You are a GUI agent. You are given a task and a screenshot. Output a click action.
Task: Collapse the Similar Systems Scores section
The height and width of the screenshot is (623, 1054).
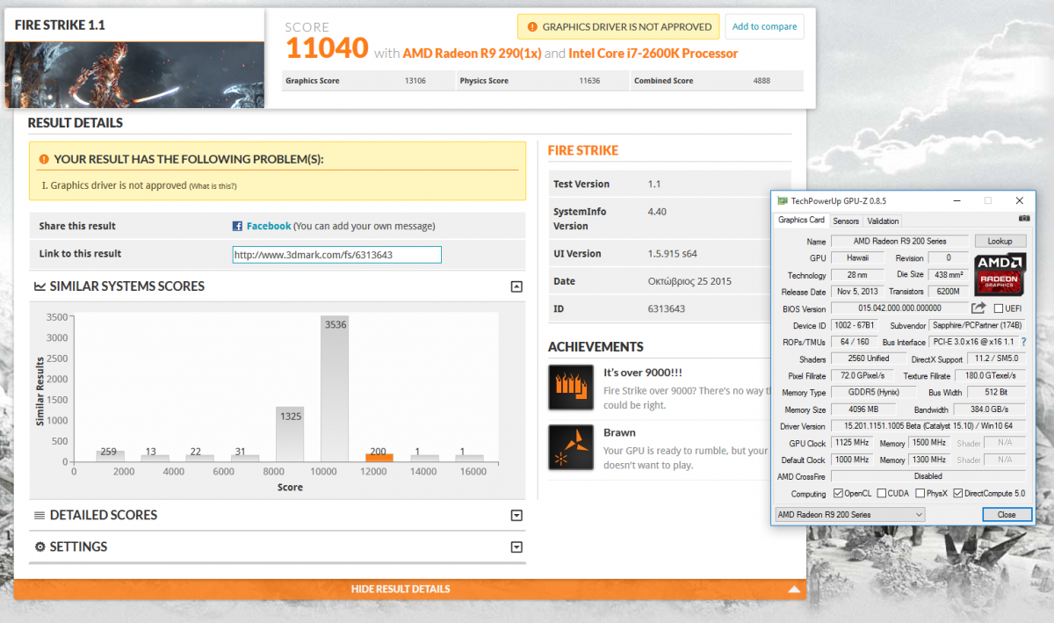pos(516,286)
